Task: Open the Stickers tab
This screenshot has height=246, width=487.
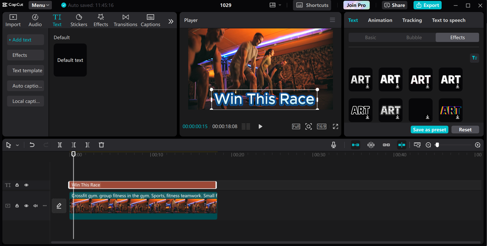Action: pyautogui.click(x=79, y=20)
